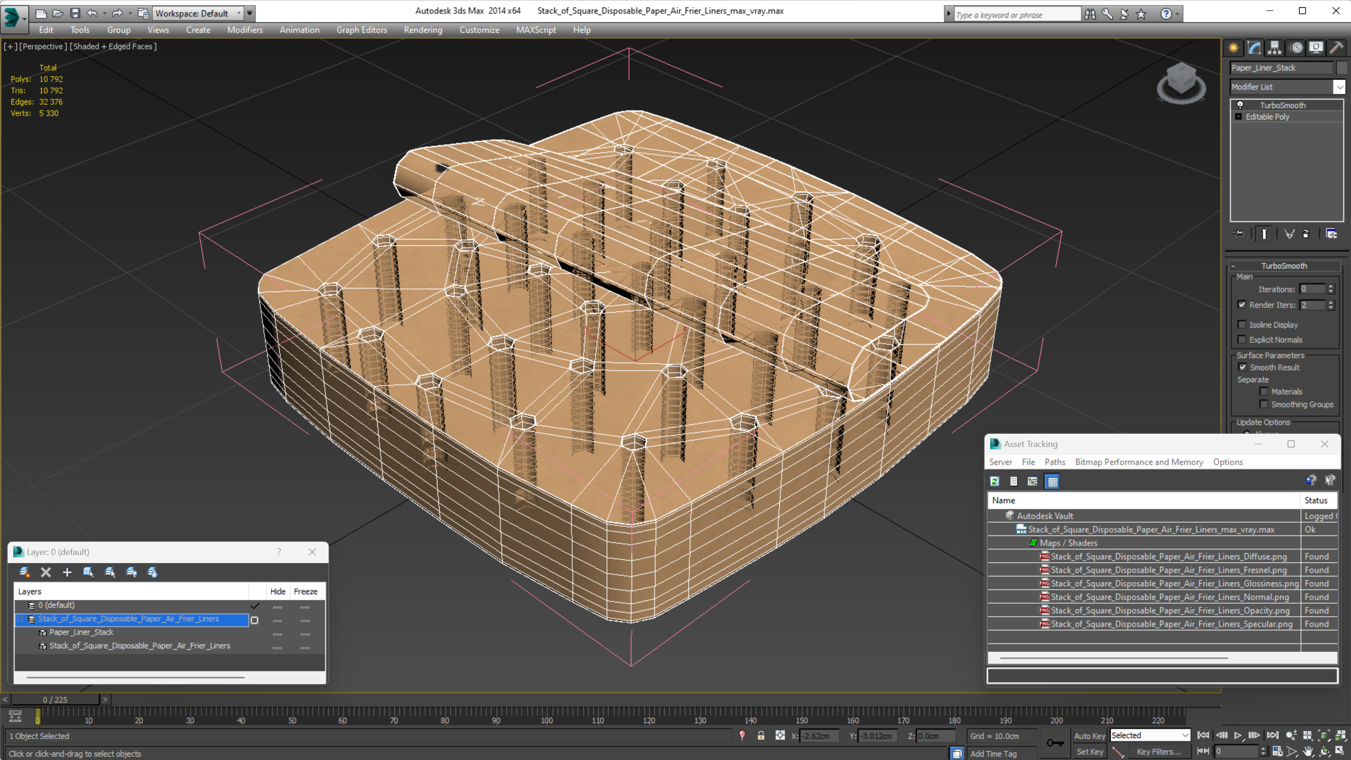Viewport: 1351px width, 760px height.
Task: Click the Selection Lock padlock icon
Action: (x=760, y=736)
